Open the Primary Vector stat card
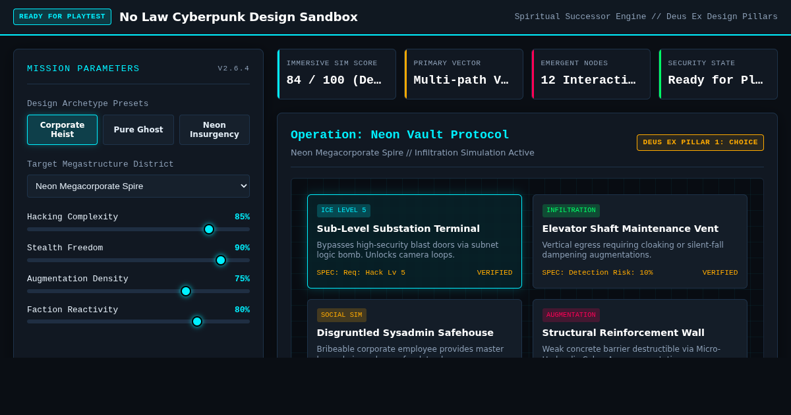 (x=464, y=74)
